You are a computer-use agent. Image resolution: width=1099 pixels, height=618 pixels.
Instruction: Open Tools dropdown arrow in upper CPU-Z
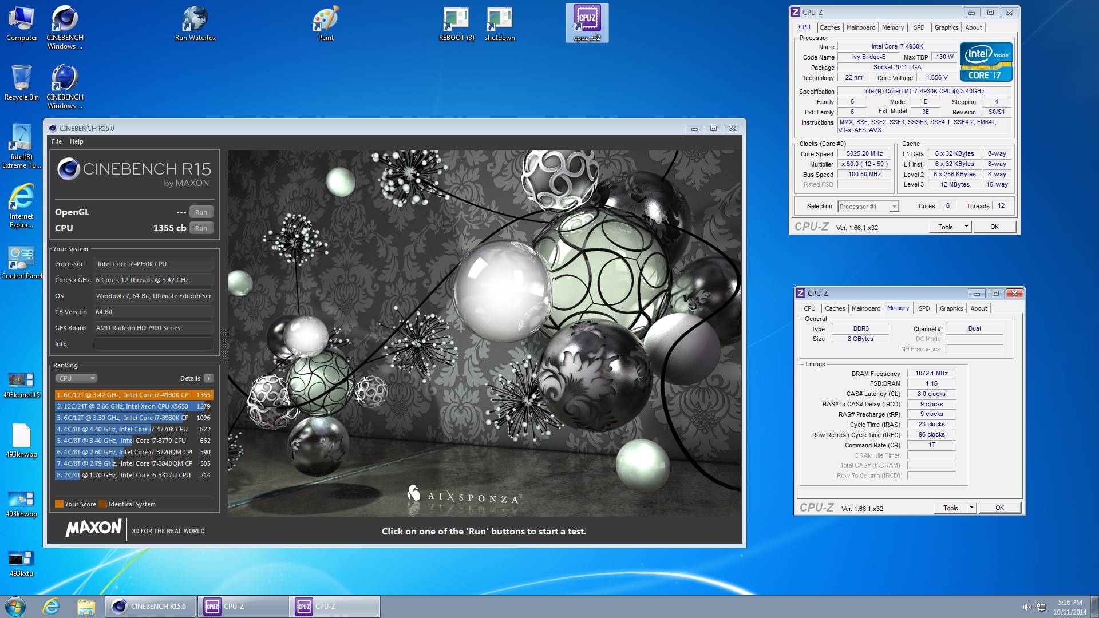[x=966, y=227]
